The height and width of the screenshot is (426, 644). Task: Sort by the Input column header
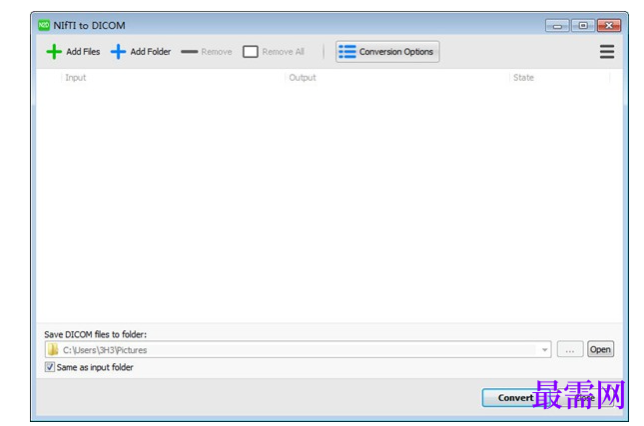pos(76,78)
